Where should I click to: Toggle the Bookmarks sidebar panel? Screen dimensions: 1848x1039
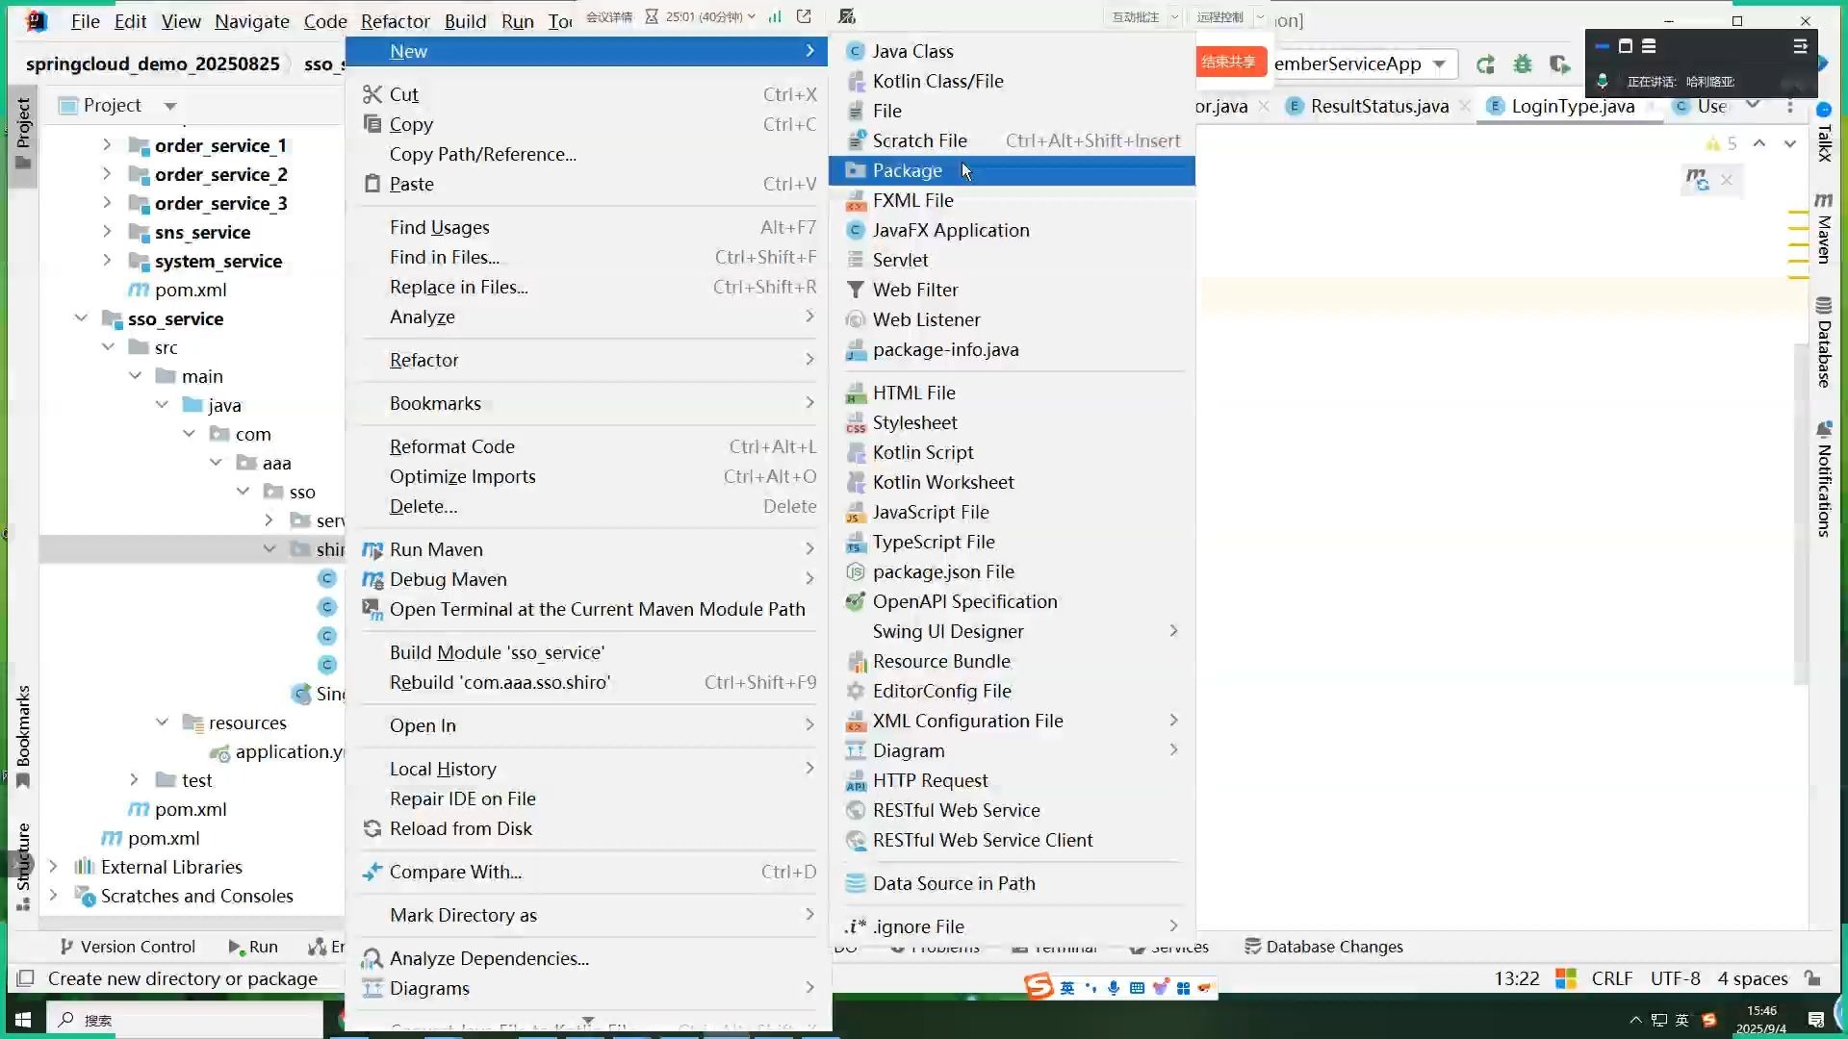click(x=23, y=736)
